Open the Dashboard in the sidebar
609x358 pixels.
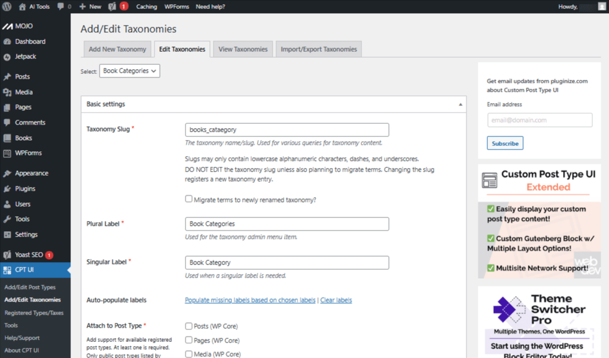point(30,42)
